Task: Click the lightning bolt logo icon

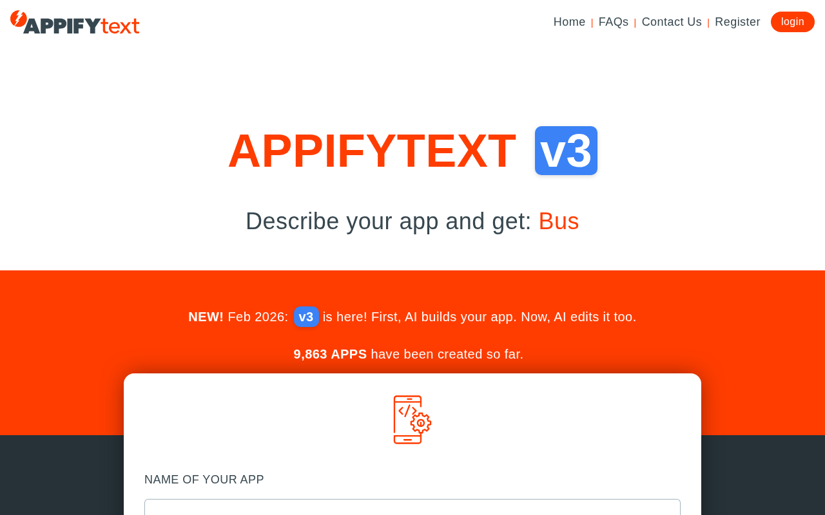Action: [x=19, y=19]
